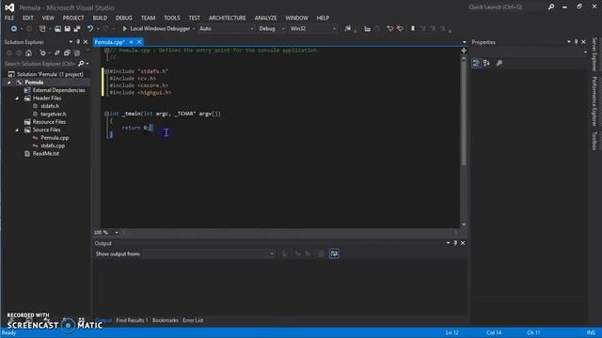Click the Search Solution Explorer input field
Image resolution: width=602 pixels, height=338 pixels.
40,64
